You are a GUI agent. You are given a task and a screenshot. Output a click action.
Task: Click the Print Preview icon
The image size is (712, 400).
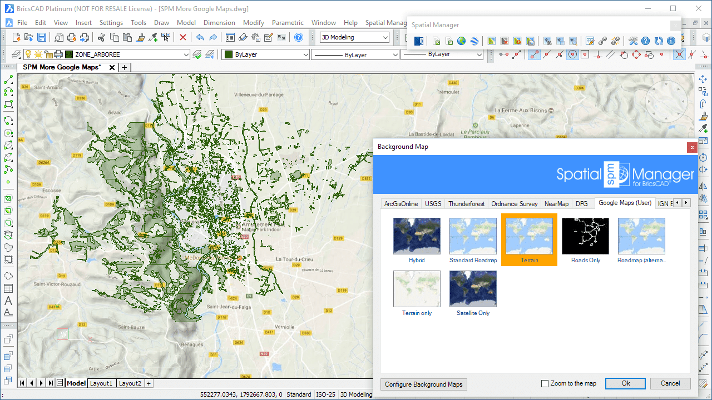click(x=58, y=37)
